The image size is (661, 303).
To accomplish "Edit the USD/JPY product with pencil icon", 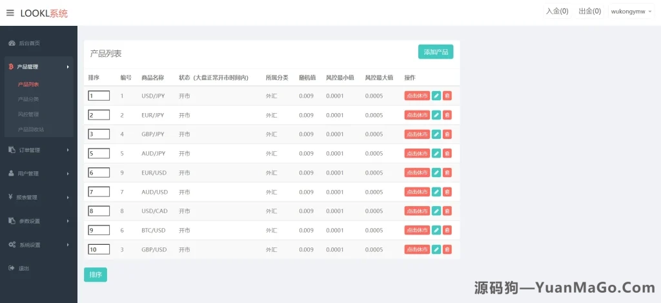I will click(436, 96).
